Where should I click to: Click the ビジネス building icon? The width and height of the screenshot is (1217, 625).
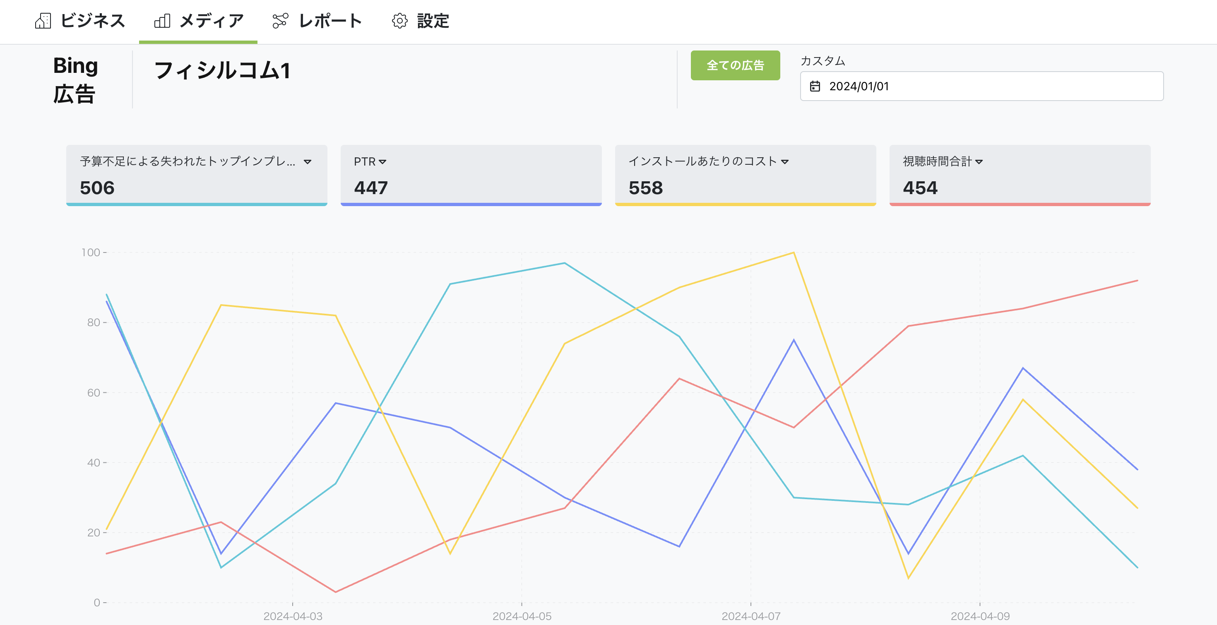click(x=43, y=21)
